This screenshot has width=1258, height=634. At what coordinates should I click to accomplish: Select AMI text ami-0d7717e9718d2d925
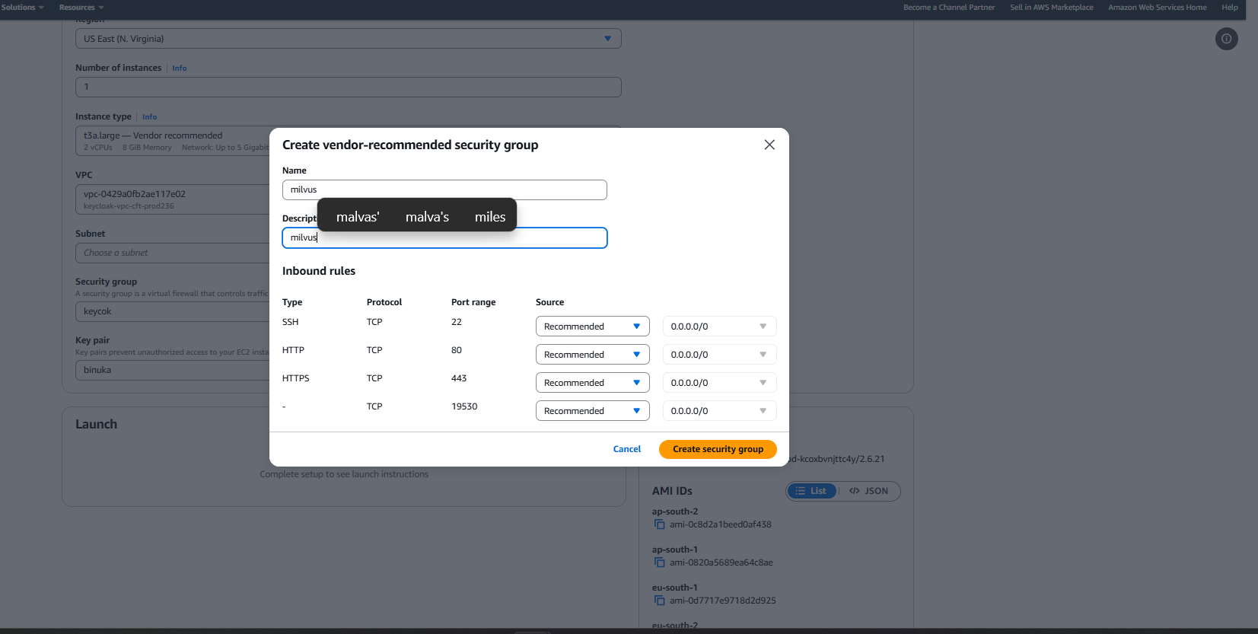click(722, 601)
